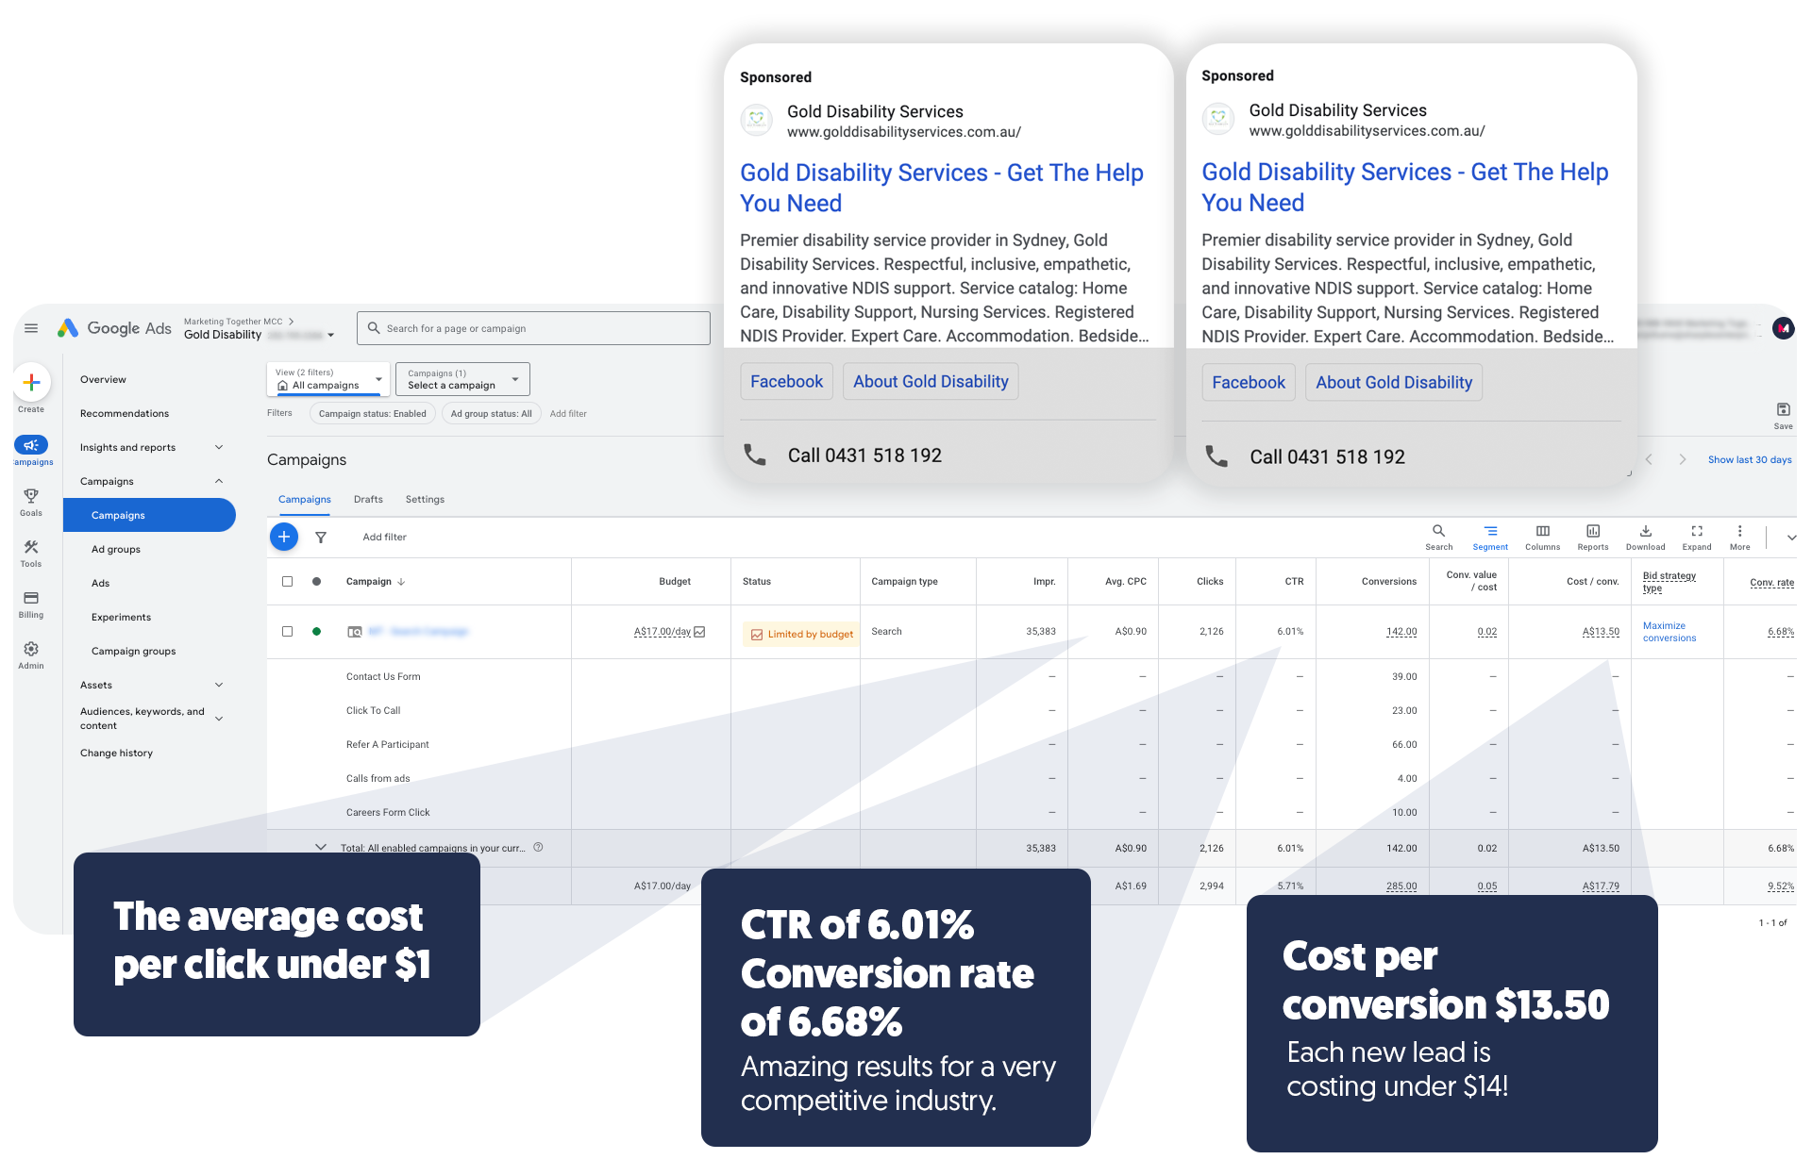Expand the Assets section
The width and height of the screenshot is (1812, 1176).
219,685
